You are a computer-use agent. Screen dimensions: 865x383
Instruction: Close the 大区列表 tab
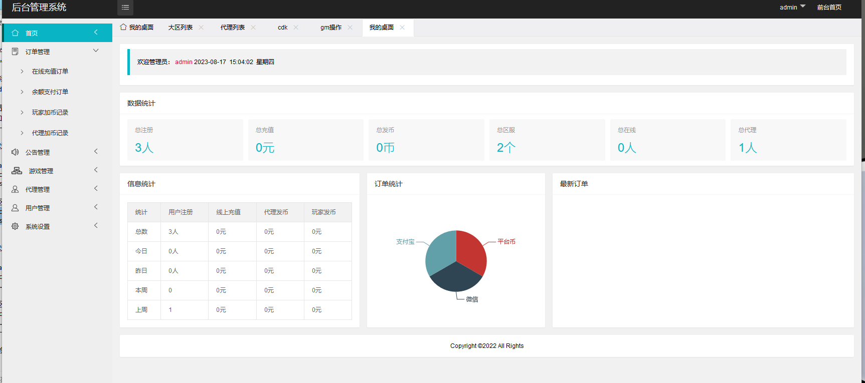click(201, 28)
